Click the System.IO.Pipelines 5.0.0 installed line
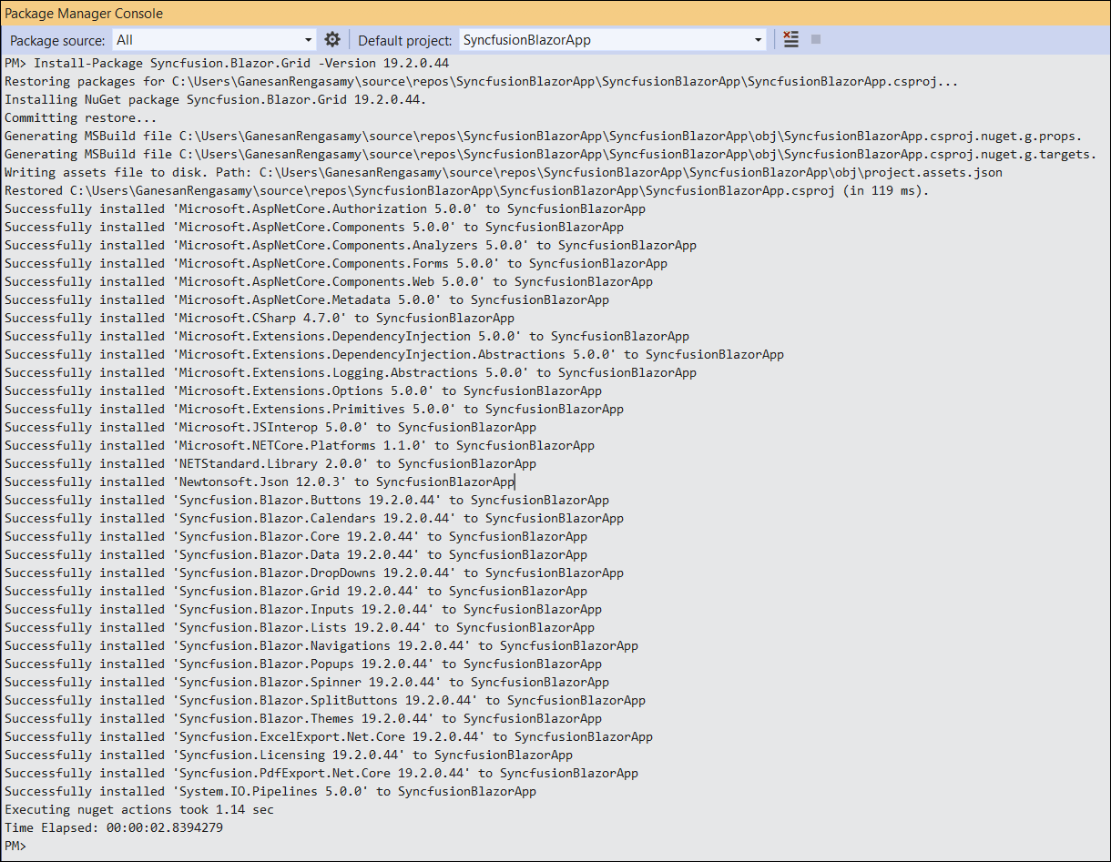The width and height of the screenshot is (1111, 862). pos(270,791)
